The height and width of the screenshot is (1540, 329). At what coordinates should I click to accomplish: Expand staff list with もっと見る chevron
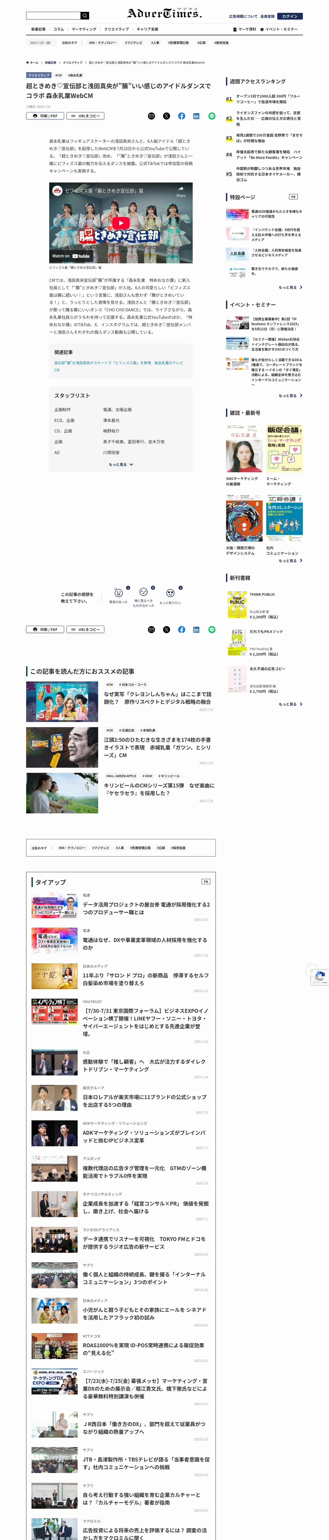point(121,465)
